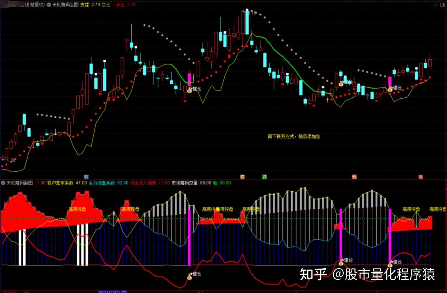Open the 预 event marker
This screenshot has width=447, height=293.
pos(354,177)
